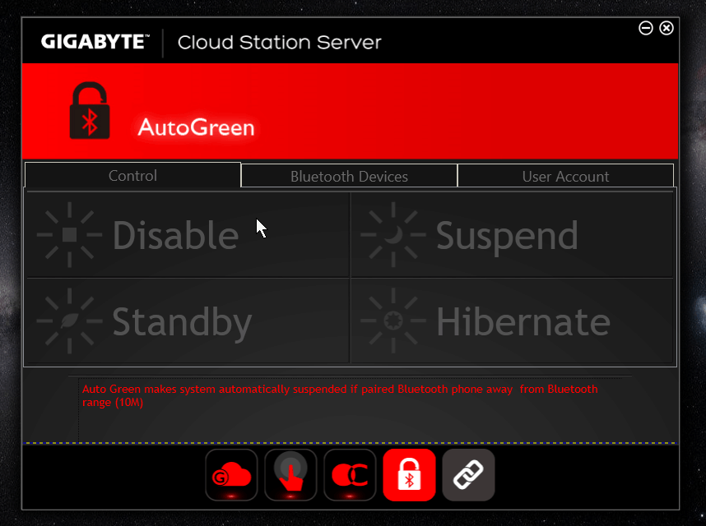Select the AutoGreen Bluetooth lock icon in bottom bar
706x526 pixels.
[409, 475]
